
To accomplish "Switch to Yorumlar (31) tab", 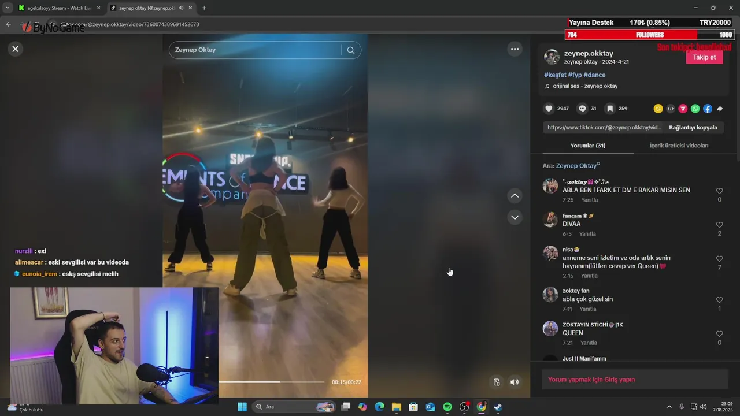I will pos(588,146).
